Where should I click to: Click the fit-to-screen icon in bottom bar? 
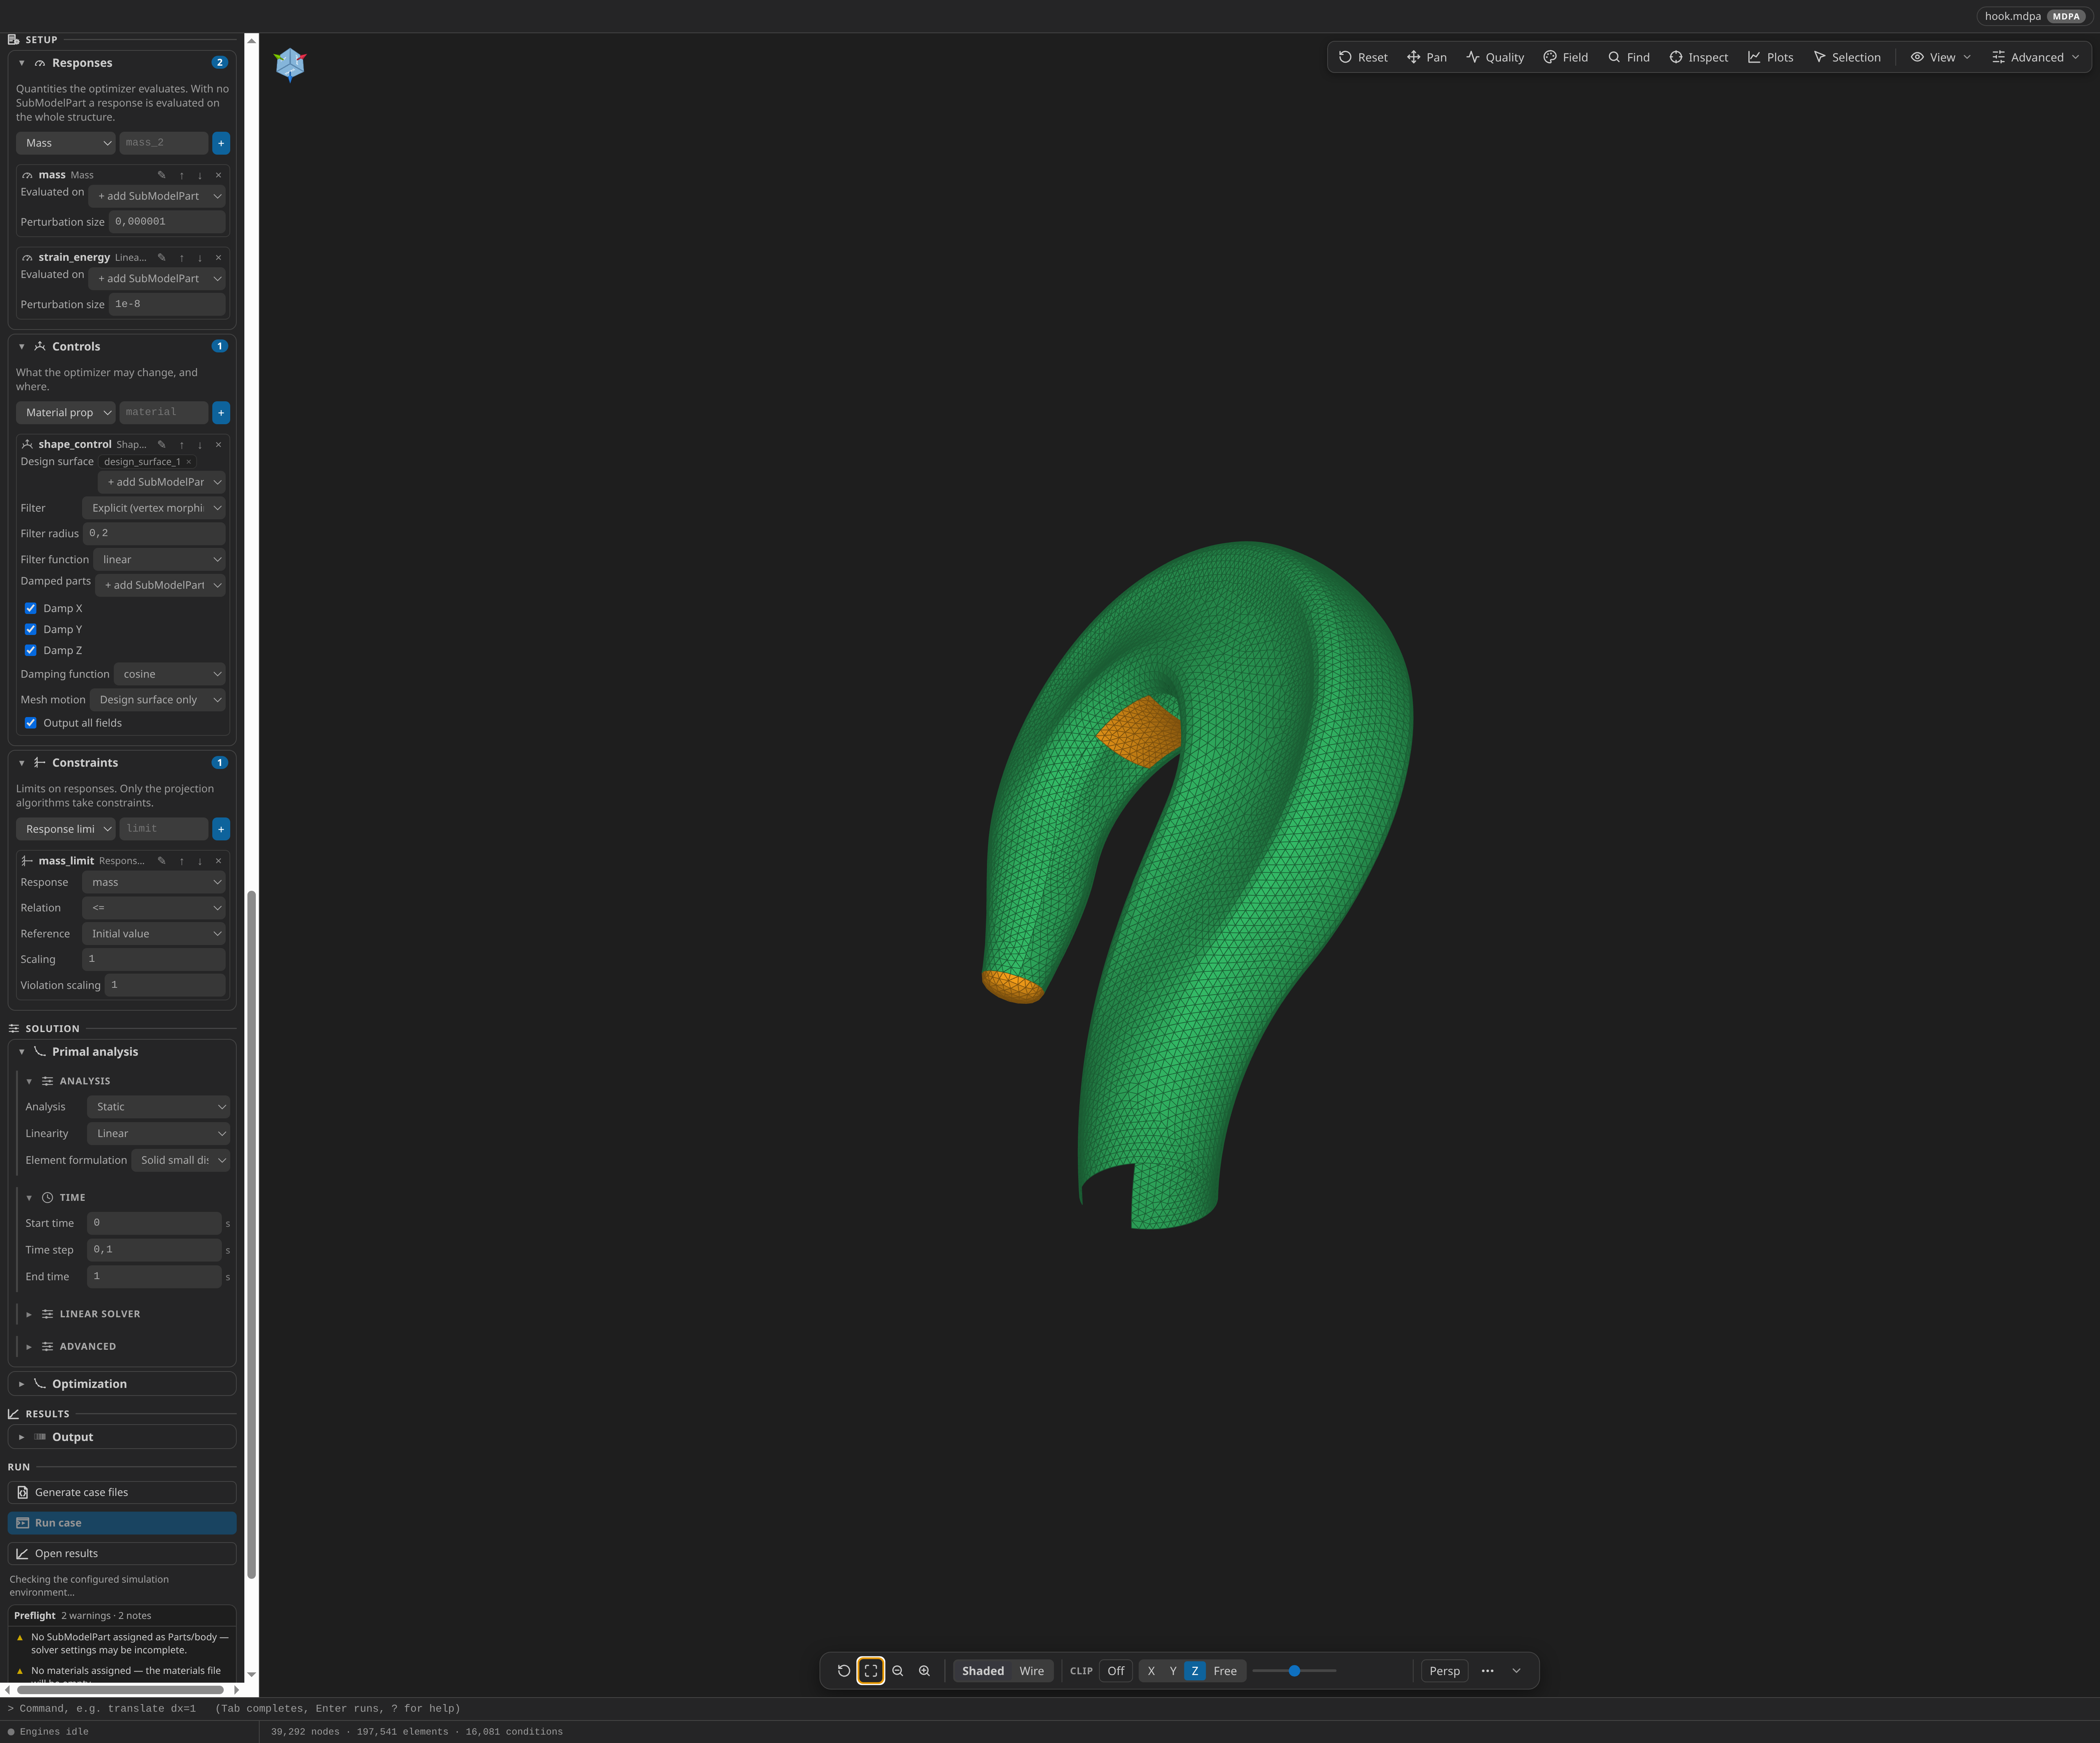pos(871,1671)
